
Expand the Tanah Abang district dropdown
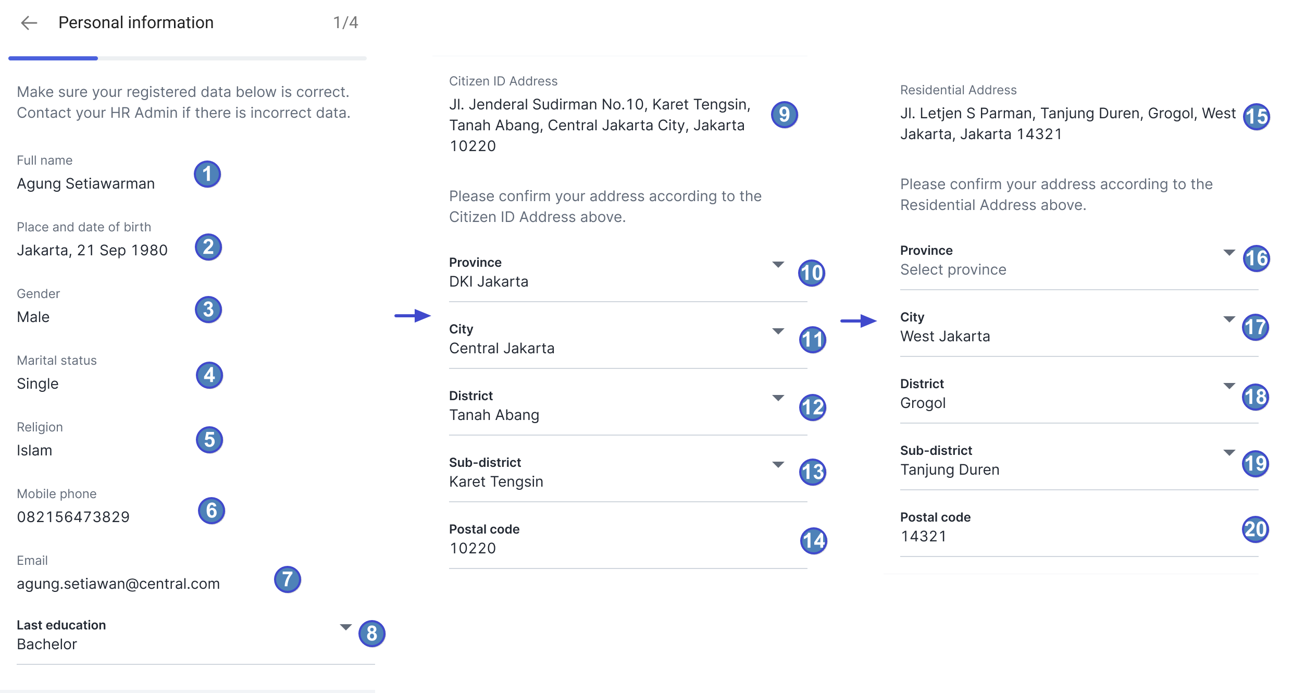click(x=778, y=398)
